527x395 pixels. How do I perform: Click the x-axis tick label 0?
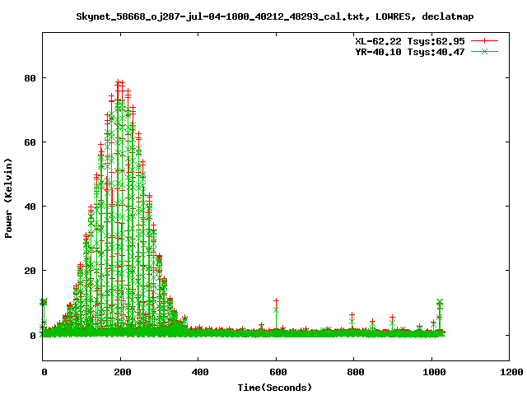[44, 372]
